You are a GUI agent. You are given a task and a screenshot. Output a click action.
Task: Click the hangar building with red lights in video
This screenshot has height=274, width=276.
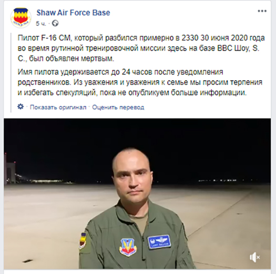pyautogui.click(x=11, y=169)
